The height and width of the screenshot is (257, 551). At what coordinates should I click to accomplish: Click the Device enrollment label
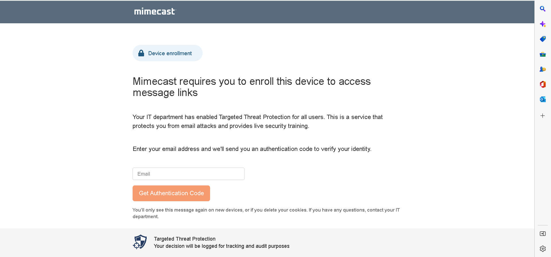(170, 53)
